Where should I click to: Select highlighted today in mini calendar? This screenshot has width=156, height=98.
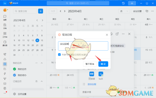37,40
